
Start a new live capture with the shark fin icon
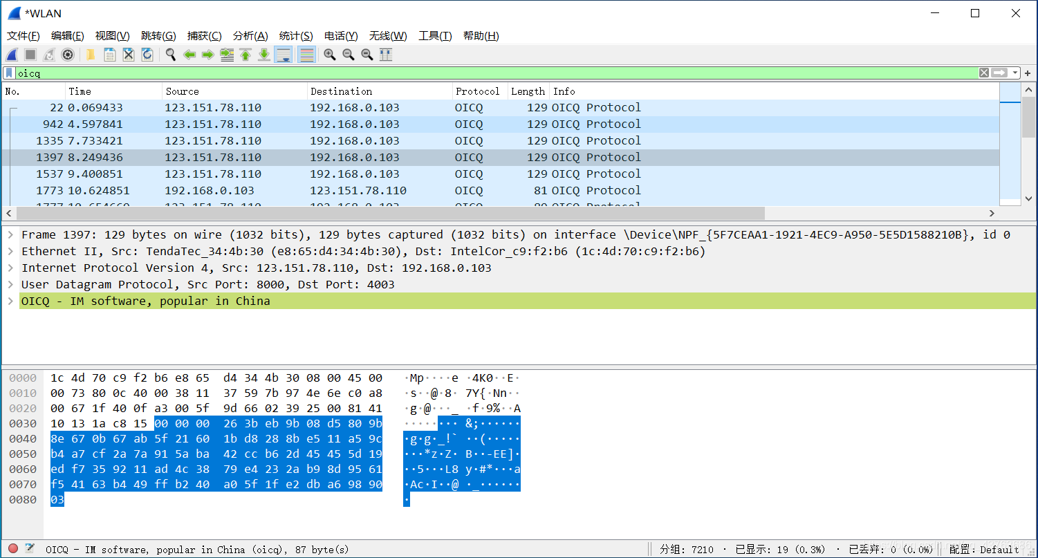[x=12, y=55]
